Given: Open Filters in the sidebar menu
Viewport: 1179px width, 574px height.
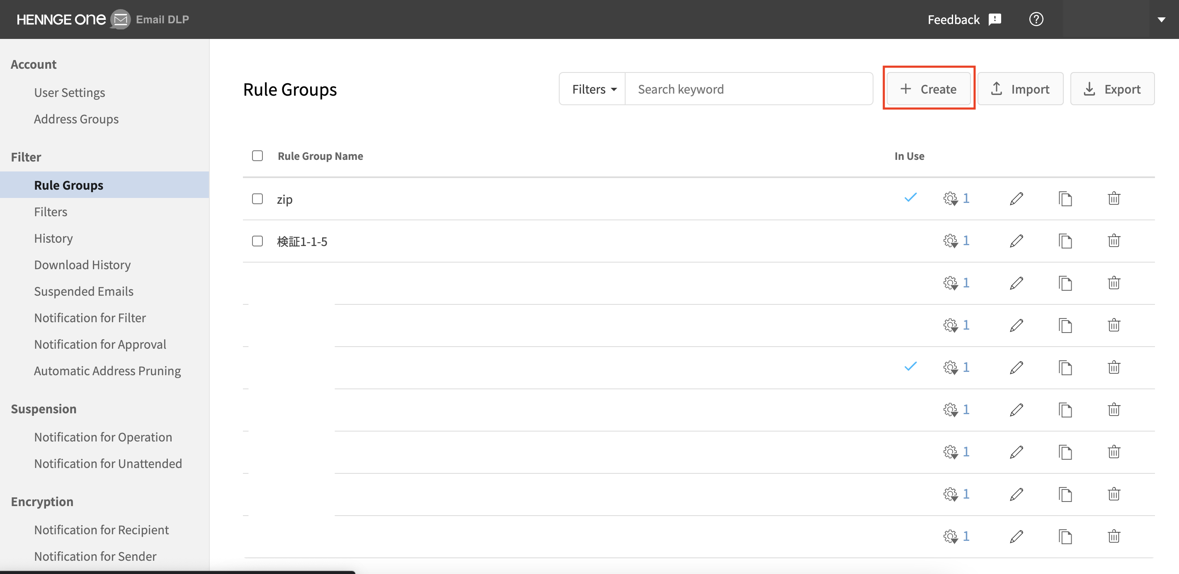Looking at the screenshot, I should pos(50,212).
